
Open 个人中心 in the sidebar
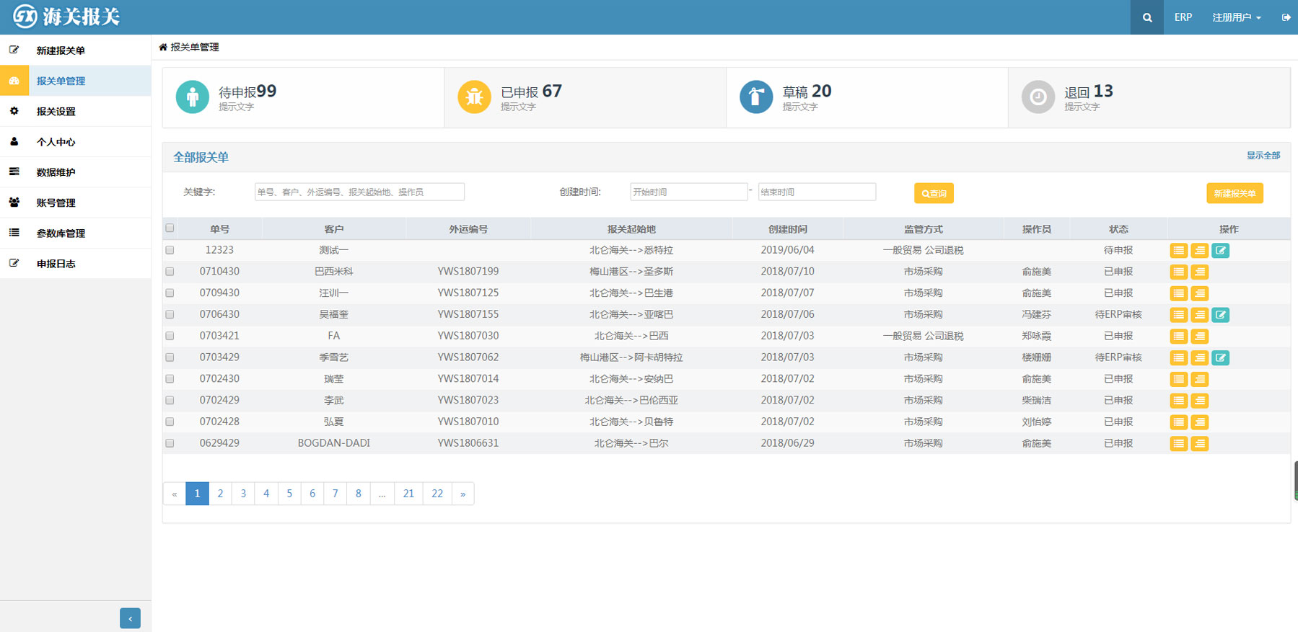pos(75,142)
